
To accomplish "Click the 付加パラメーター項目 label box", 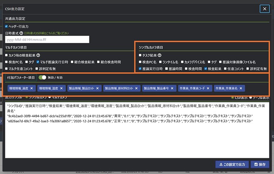I will coord(21,77).
